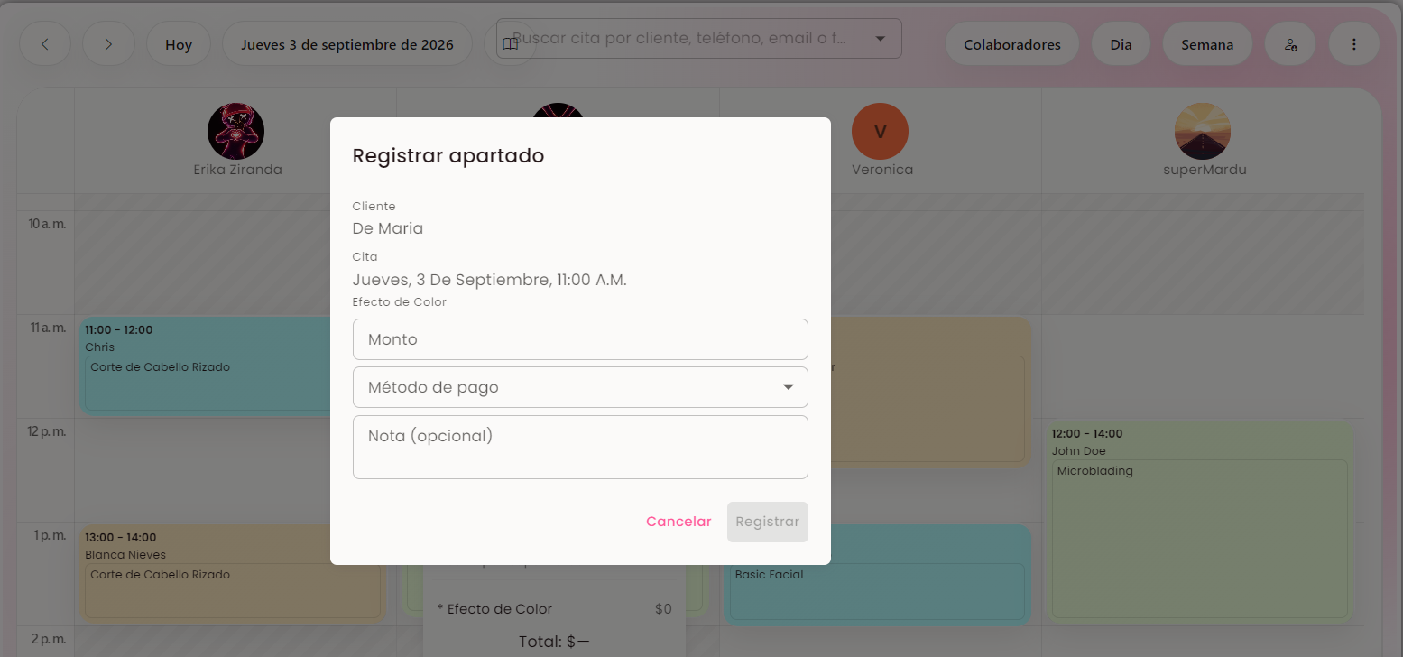Click the Efecto de Color $0 line item
Image resolution: width=1403 pixels, height=657 pixels.
point(554,609)
